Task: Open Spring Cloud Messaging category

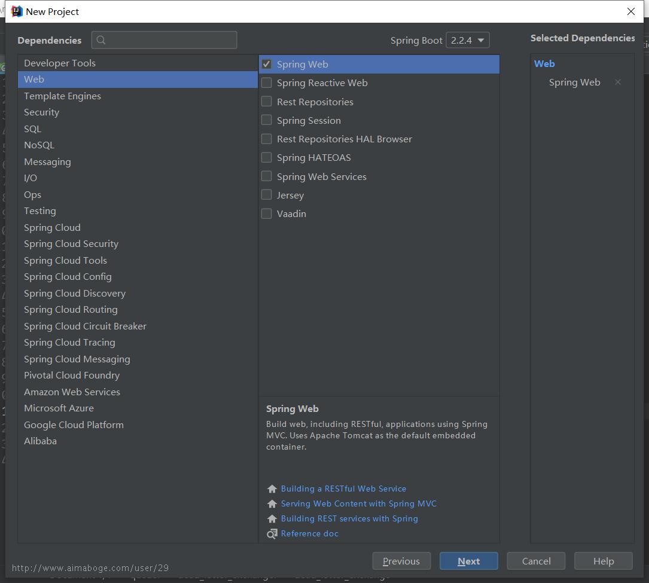Action: pos(138,359)
